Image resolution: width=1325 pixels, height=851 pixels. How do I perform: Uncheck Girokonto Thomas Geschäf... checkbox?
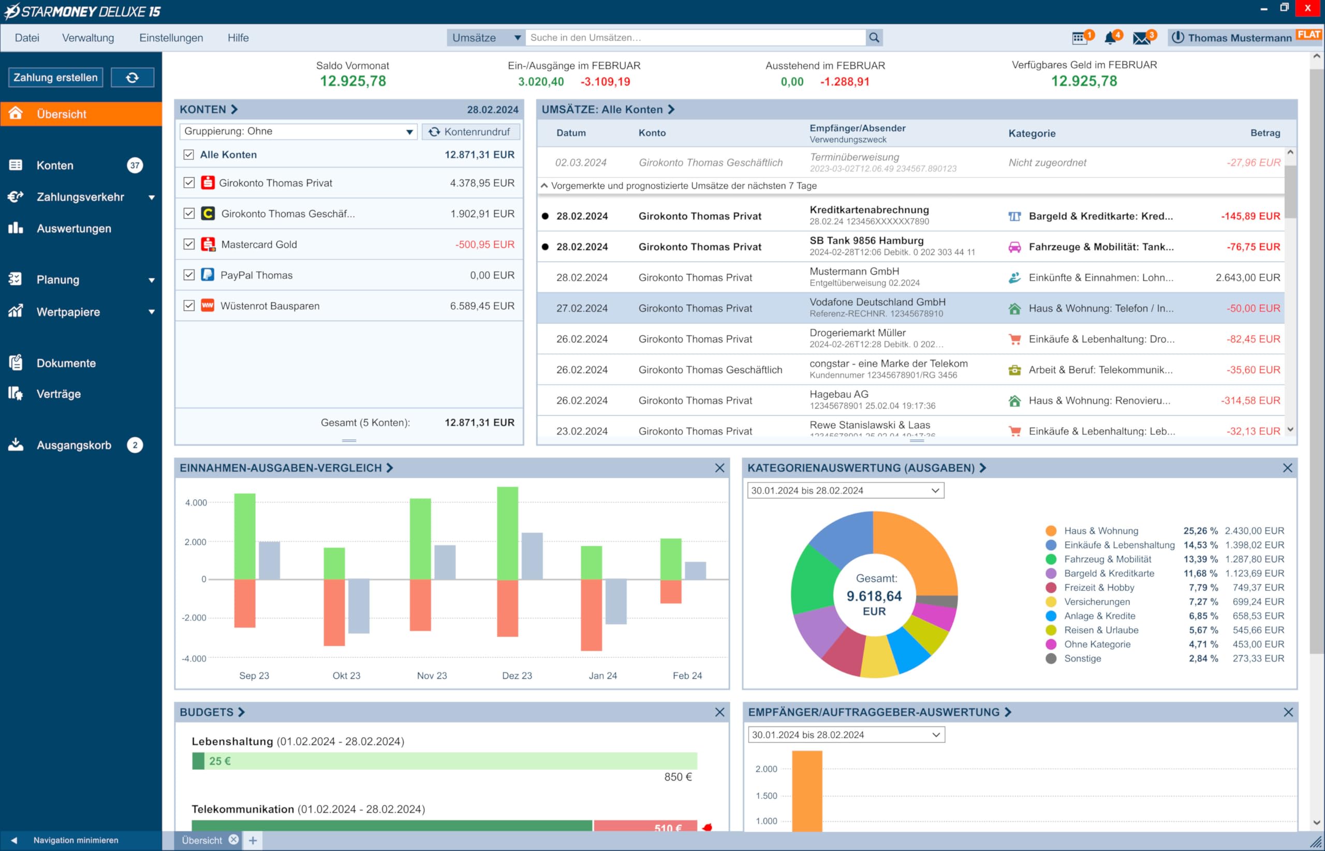(x=188, y=213)
